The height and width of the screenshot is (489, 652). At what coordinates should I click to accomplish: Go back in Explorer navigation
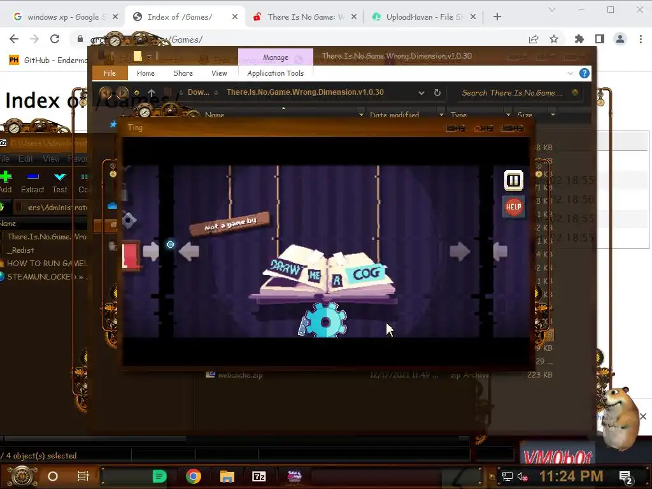coord(106,92)
